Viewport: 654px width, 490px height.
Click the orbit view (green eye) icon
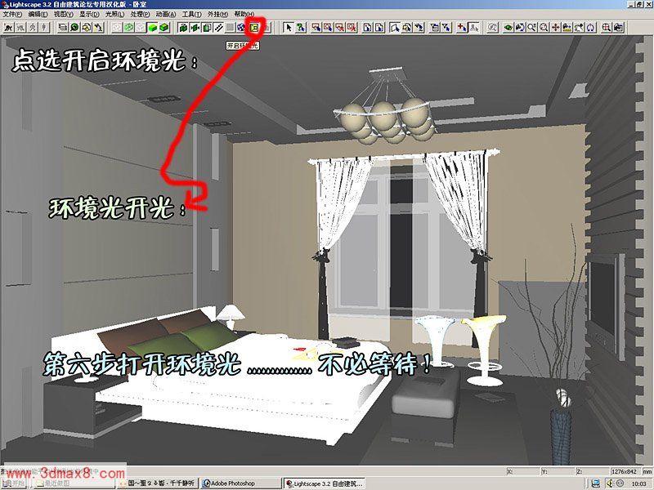coord(508,27)
